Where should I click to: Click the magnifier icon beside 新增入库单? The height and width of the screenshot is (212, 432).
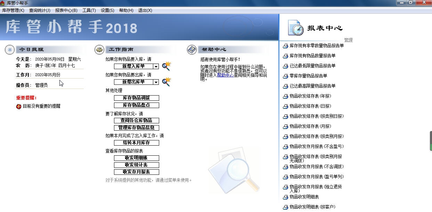[x=166, y=66]
